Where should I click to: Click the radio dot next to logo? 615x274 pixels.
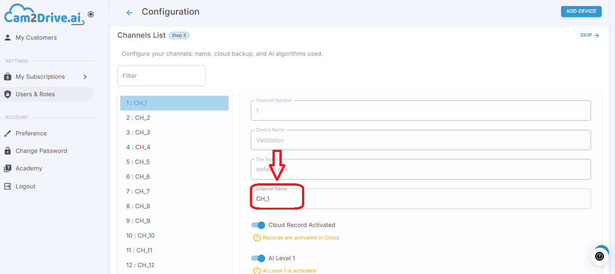(x=91, y=14)
